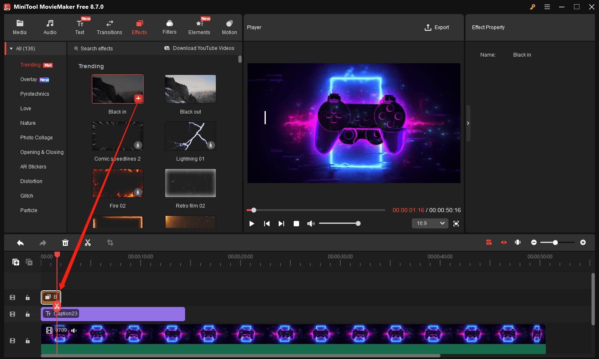Open the Text tab

point(80,27)
